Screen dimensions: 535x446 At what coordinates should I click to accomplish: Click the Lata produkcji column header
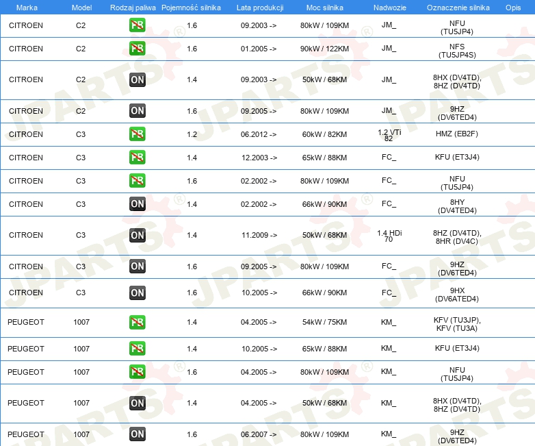(x=260, y=8)
